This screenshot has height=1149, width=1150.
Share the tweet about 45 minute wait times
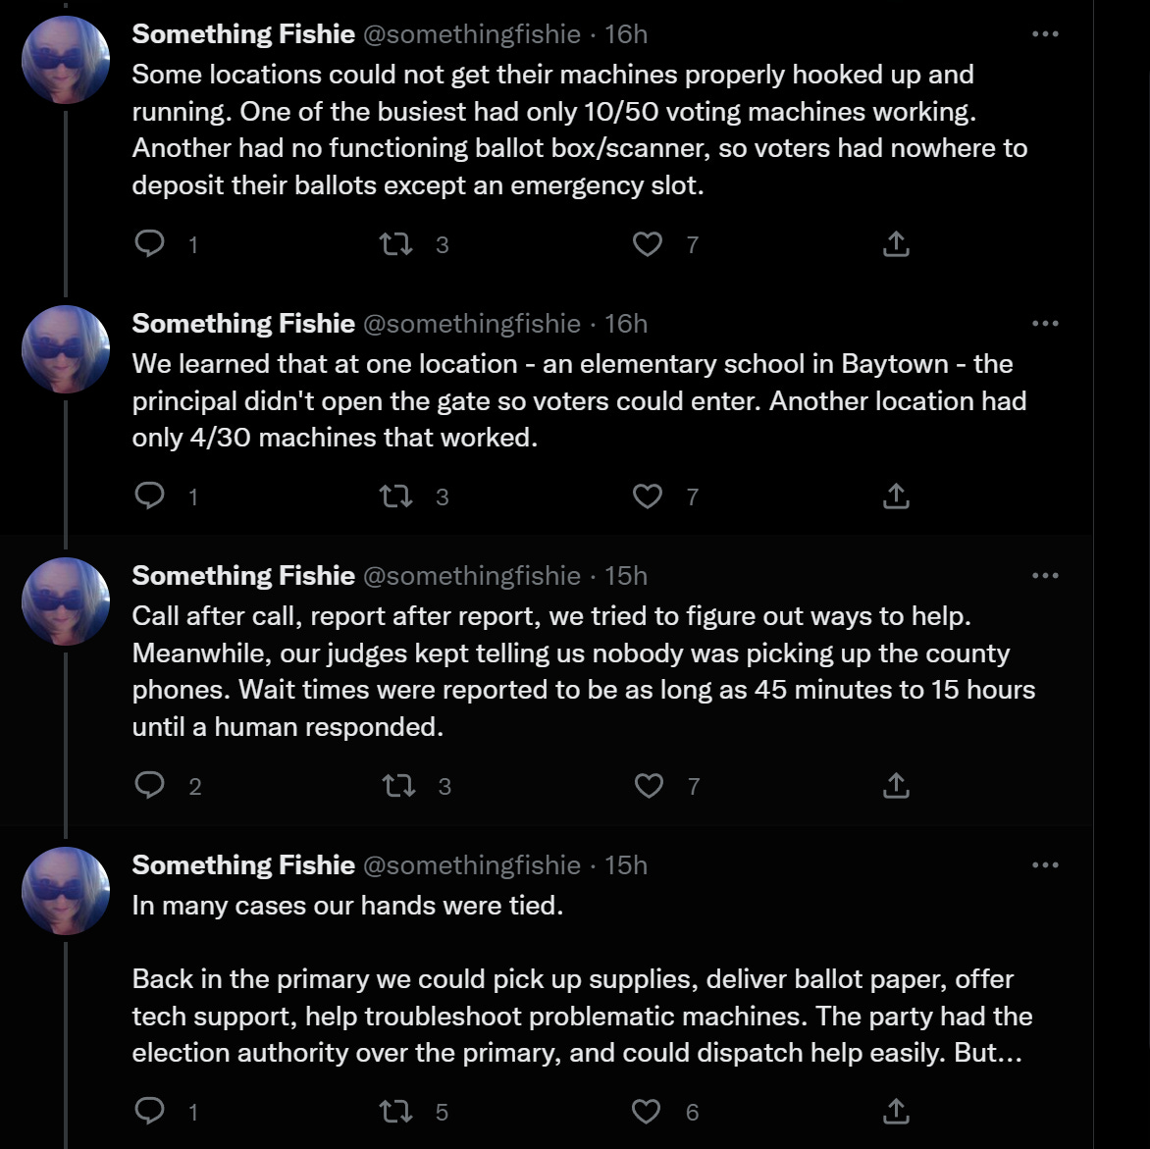[x=895, y=785]
